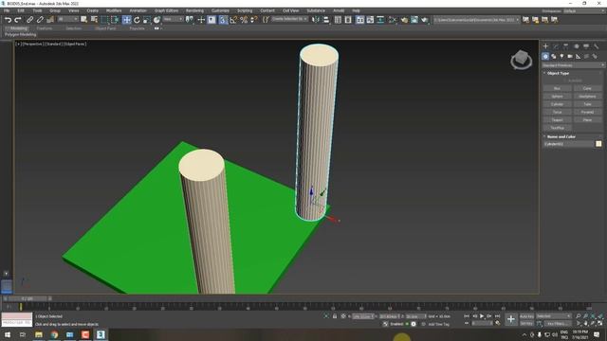Click the Redo arrow in main toolbar
This screenshot has height=341, width=607.
[x=18, y=19]
